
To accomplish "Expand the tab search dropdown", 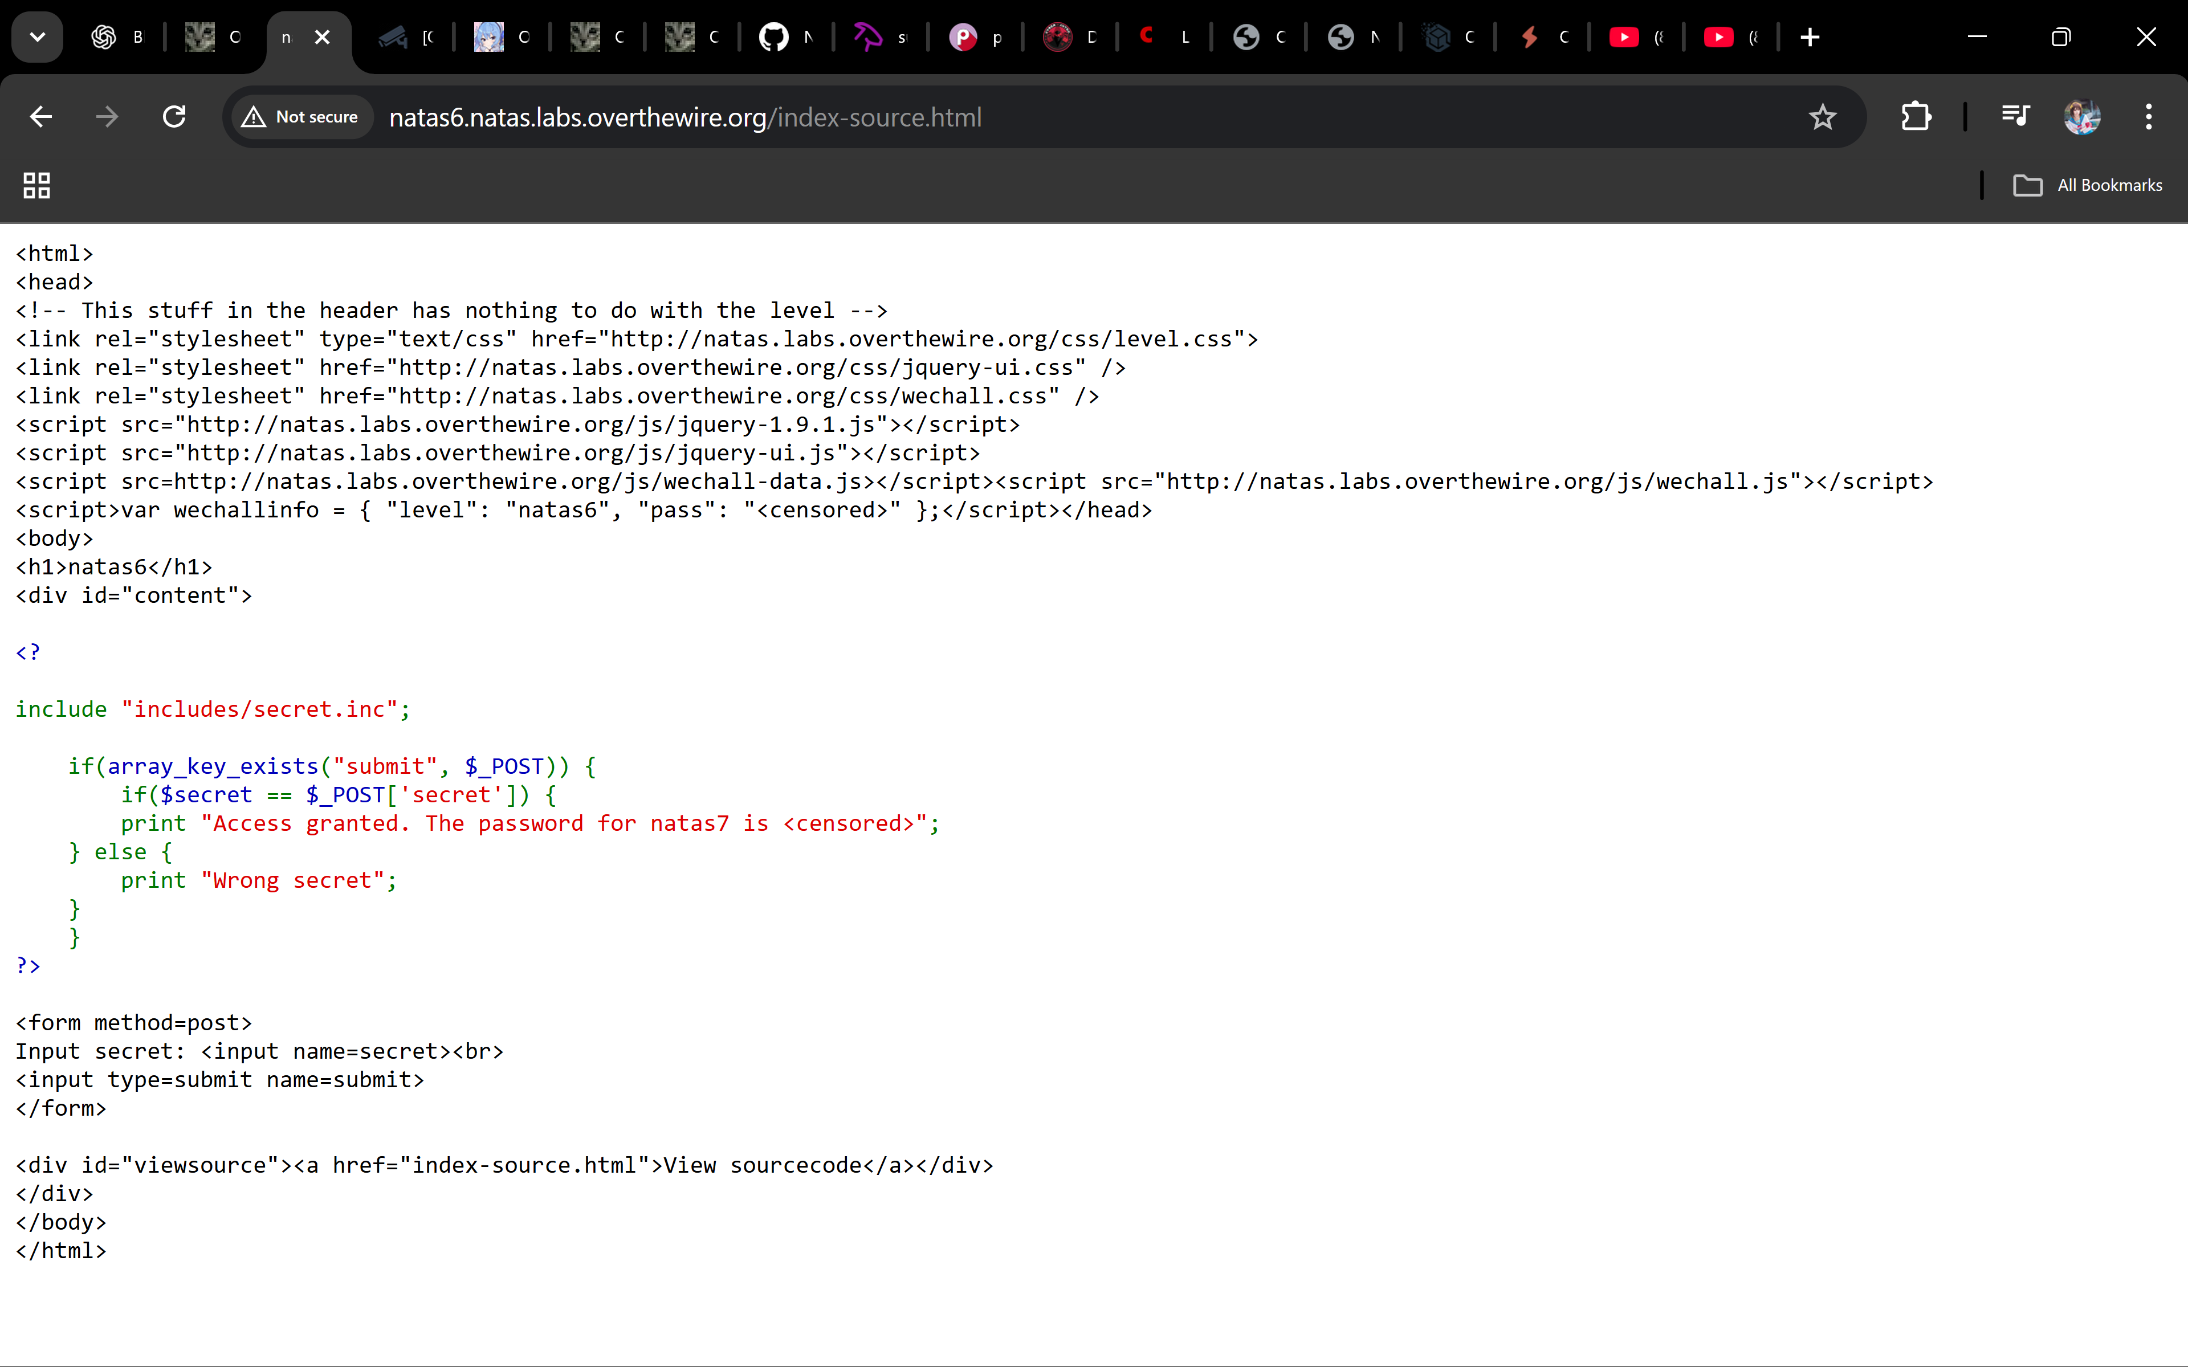I will (x=37, y=37).
